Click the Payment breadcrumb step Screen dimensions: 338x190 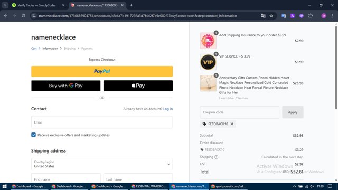point(87,49)
